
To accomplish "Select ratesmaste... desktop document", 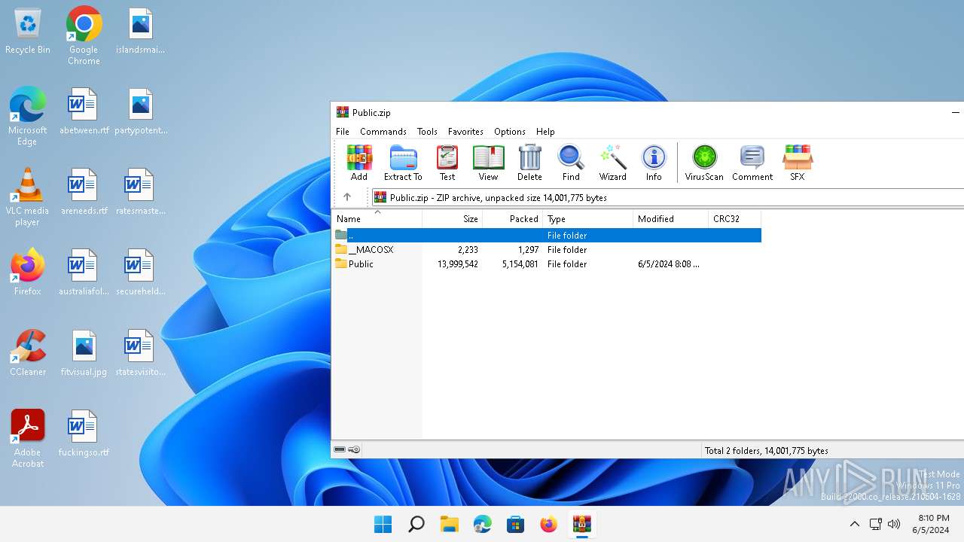I will [x=140, y=193].
